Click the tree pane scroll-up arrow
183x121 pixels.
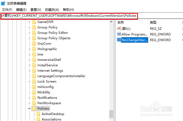point(111,22)
